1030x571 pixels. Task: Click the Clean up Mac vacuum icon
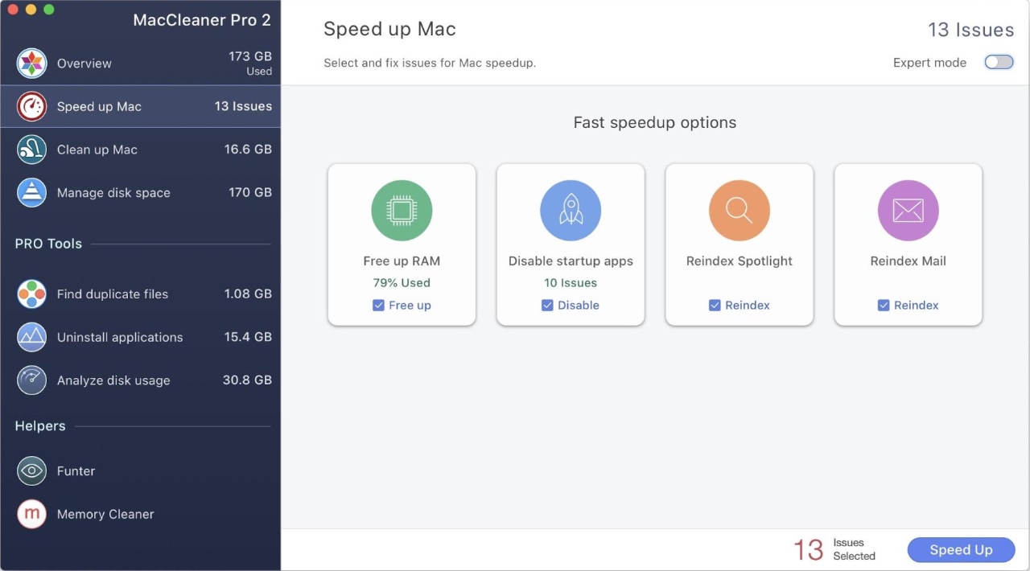31,150
